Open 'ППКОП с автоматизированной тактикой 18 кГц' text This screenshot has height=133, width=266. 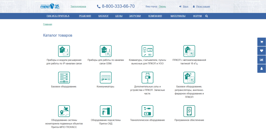189,62
